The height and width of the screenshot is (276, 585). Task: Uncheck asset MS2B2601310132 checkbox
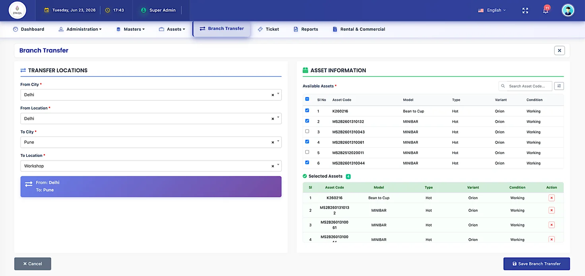pos(307,121)
